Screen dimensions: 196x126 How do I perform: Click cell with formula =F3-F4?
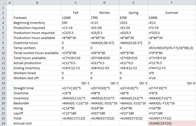pyautogui.click(x=172, y=28)
